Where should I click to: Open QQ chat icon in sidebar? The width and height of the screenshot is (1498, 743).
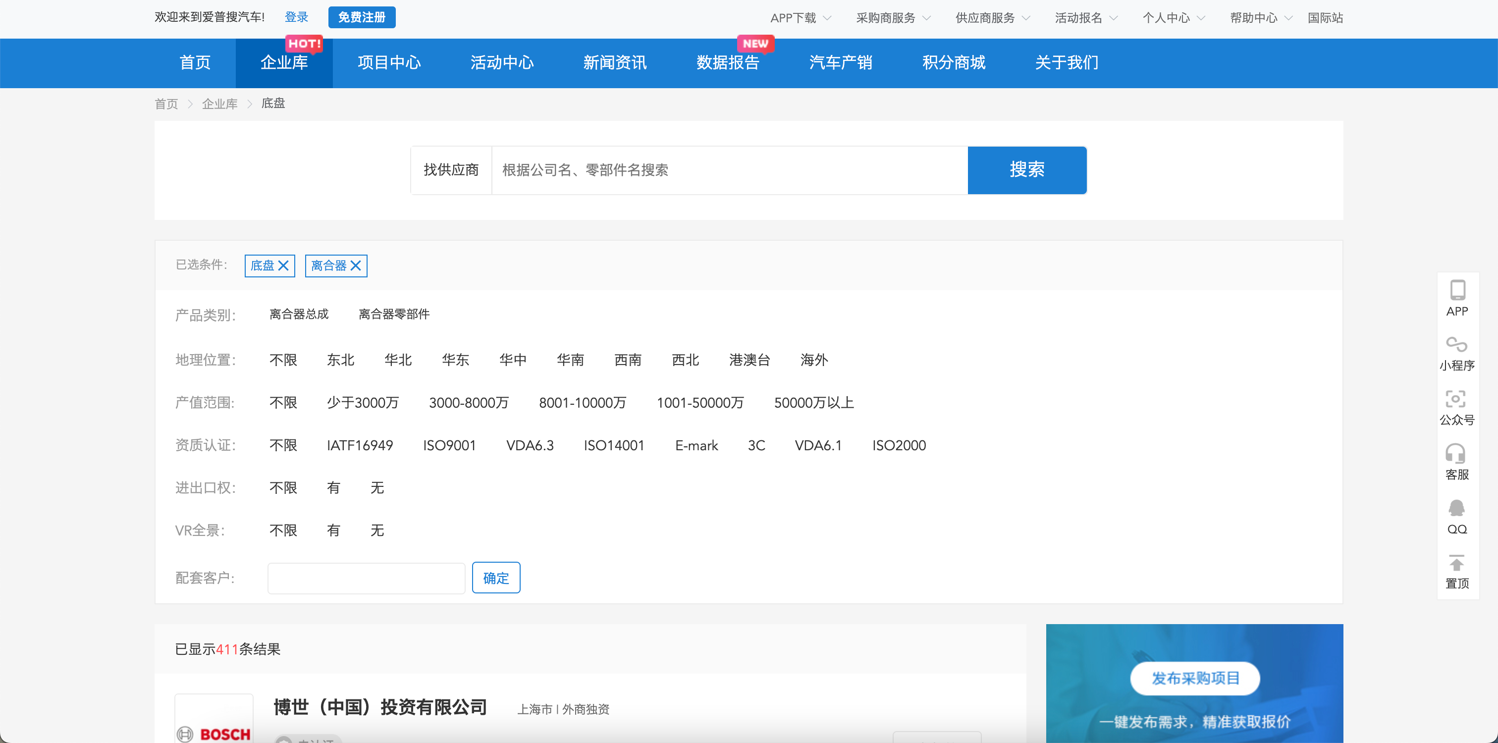[x=1457, y=516]
